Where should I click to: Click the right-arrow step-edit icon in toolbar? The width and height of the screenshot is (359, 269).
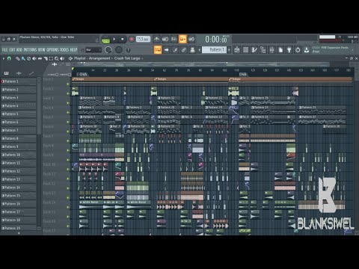click(x=167, y=50)
